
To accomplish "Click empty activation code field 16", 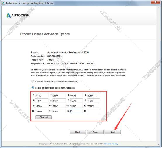I will pyautogui.click(x=94, y=111).
